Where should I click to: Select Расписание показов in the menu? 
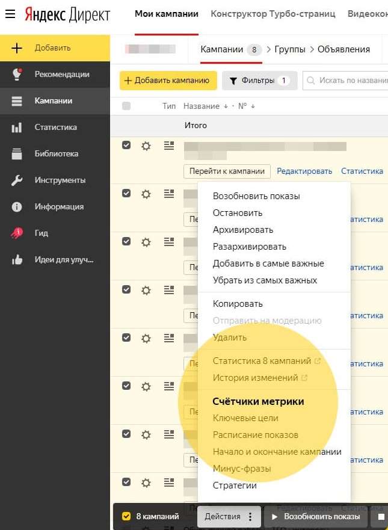pos(256,435)
